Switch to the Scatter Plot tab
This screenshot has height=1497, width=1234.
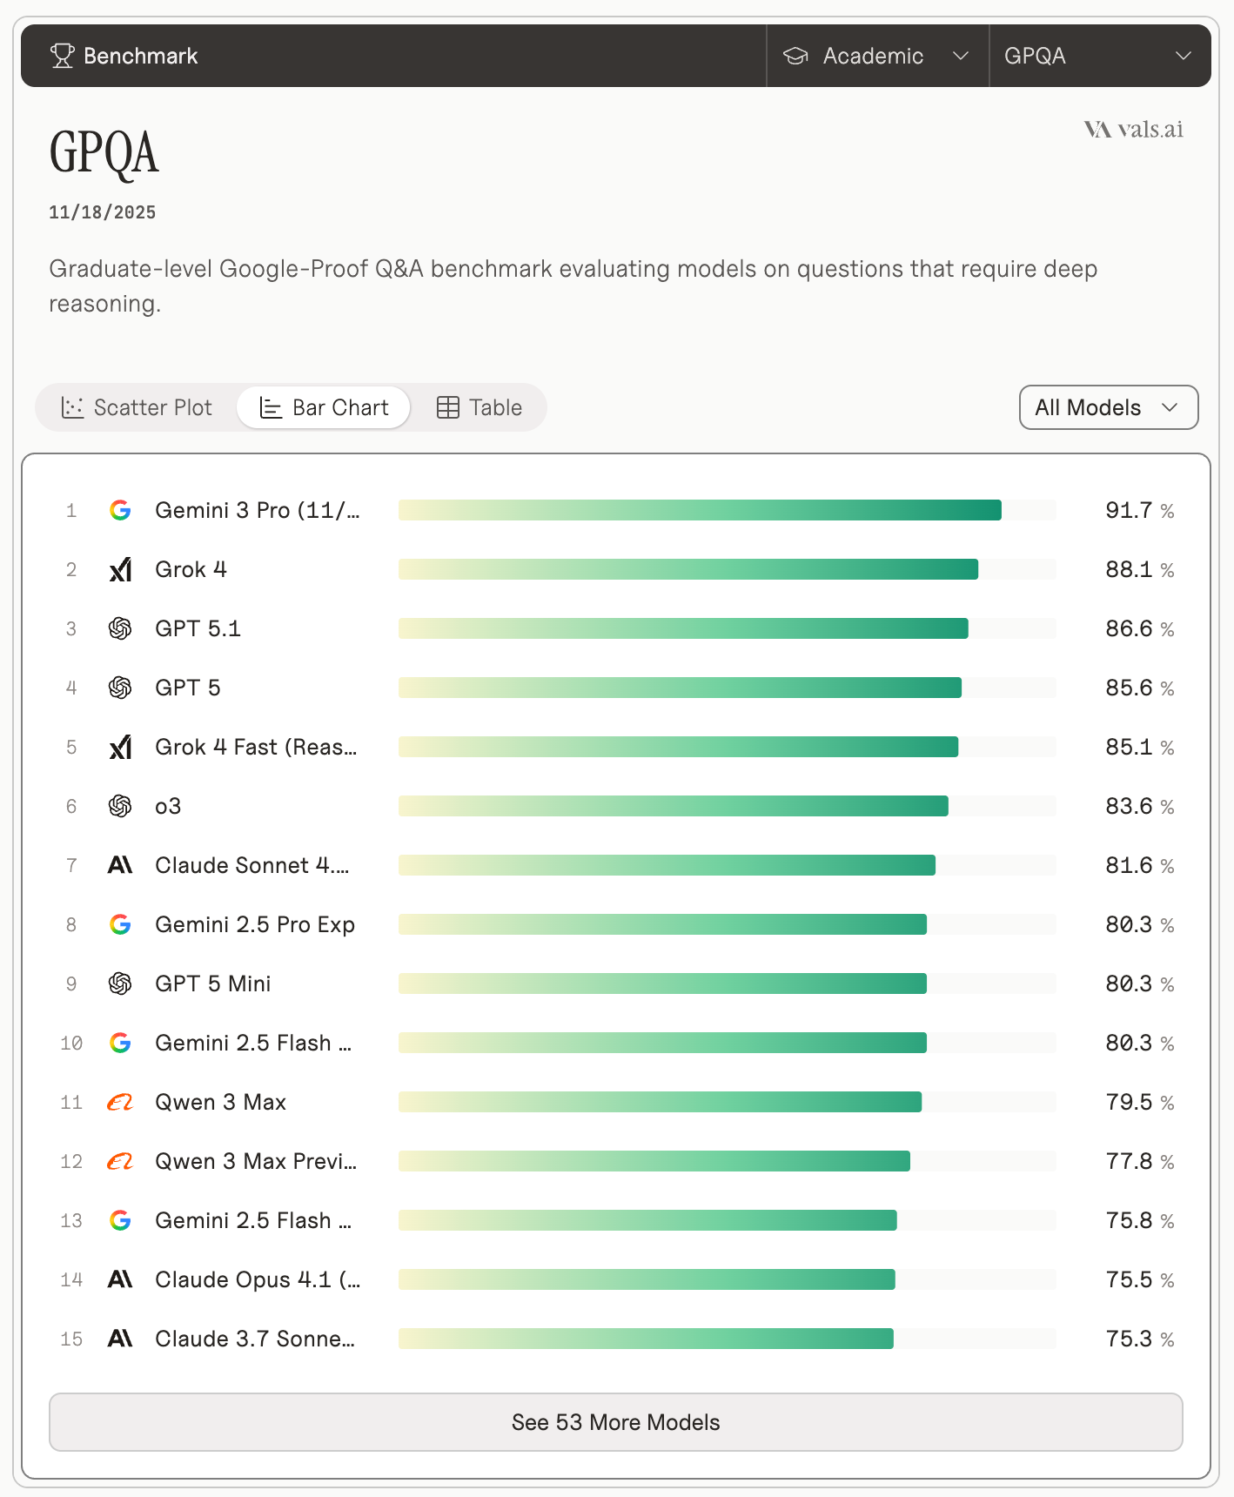pyautogui.click(x=137, y=406)
